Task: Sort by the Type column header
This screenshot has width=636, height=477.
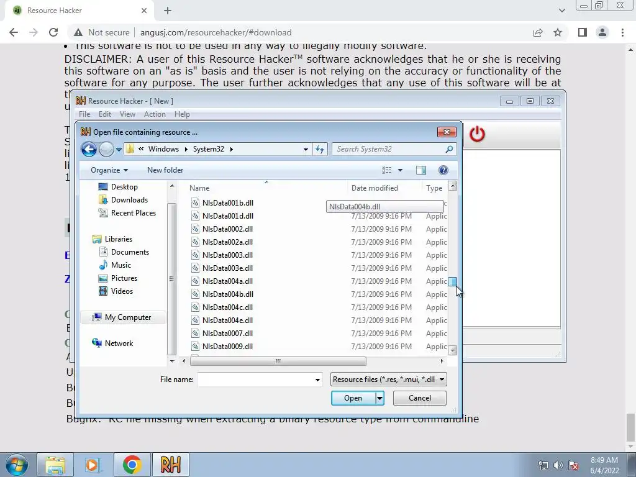Action: point(434,188)
